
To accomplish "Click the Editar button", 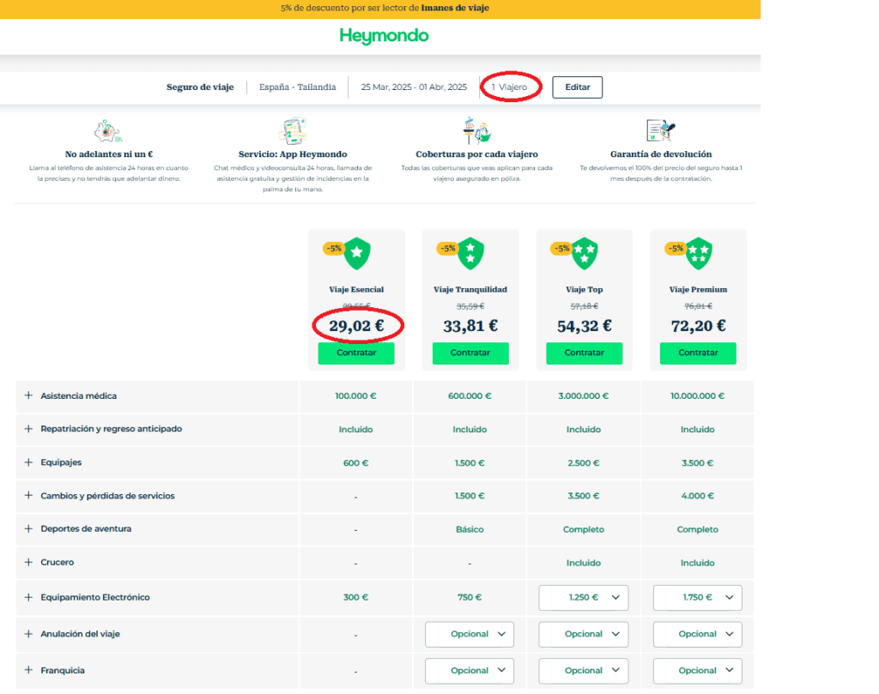I will [578, 88].
